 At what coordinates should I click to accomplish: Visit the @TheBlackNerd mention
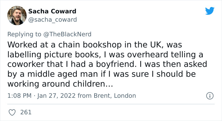tap(67, 34)
